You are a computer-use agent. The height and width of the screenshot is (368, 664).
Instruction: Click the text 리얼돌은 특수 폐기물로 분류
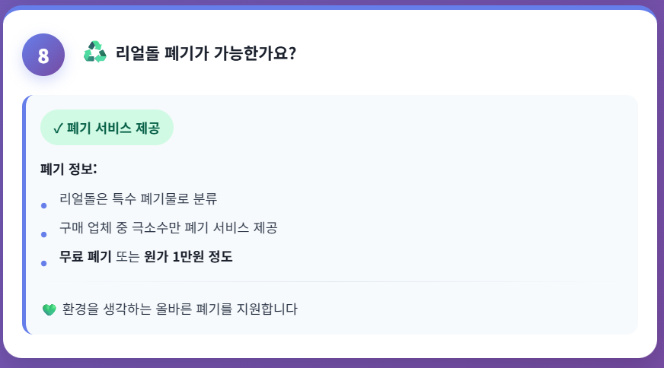(x=138, y=200)
